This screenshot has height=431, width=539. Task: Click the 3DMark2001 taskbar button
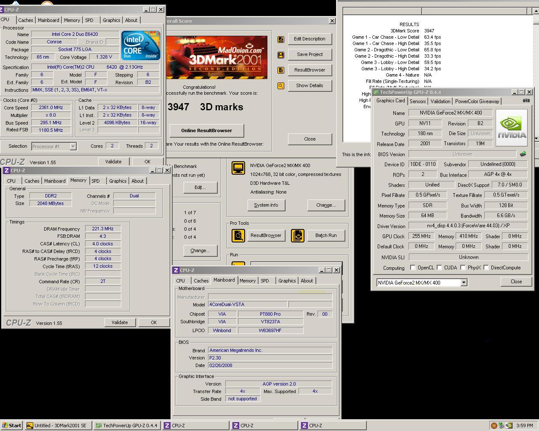(x=58, y=426)
